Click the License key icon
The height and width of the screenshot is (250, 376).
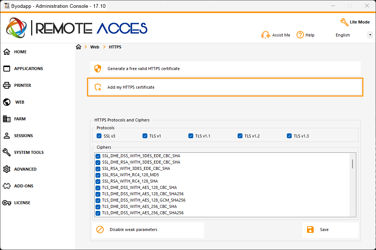click(7, 203)
